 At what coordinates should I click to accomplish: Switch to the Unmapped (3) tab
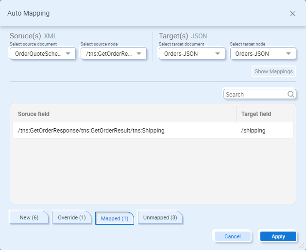point(160,217)
